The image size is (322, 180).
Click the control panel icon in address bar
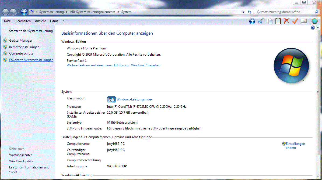[31, 12]
